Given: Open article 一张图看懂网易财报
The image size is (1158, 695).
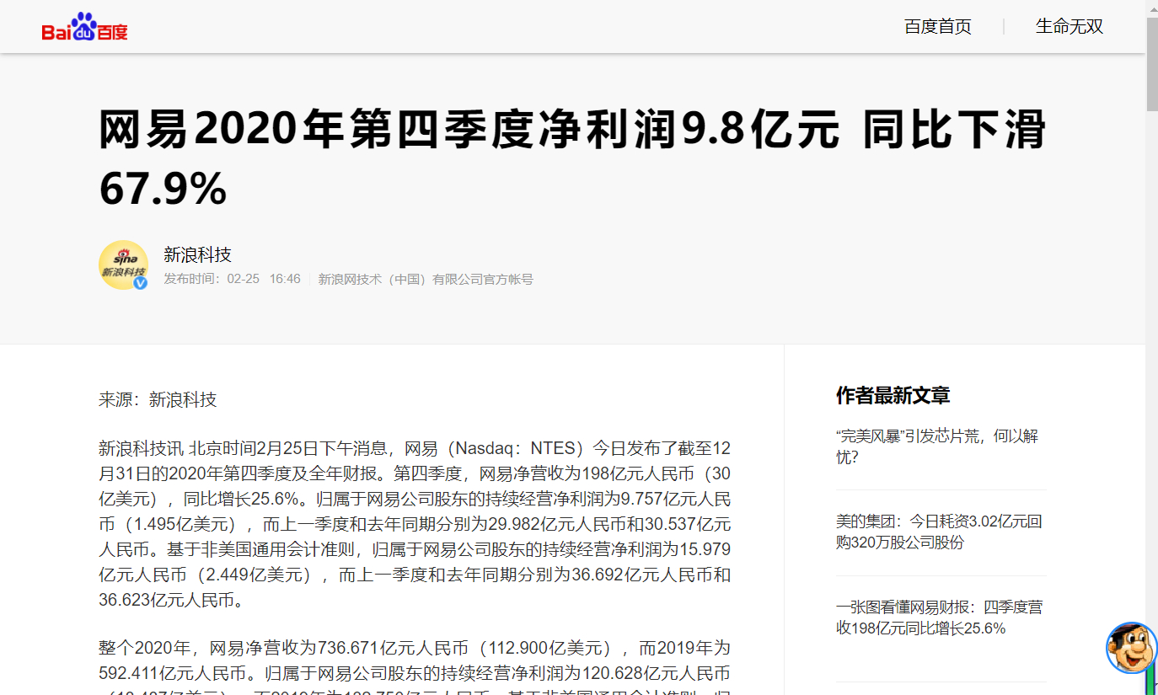Looking at the screenshot, I should pos(941,617).
